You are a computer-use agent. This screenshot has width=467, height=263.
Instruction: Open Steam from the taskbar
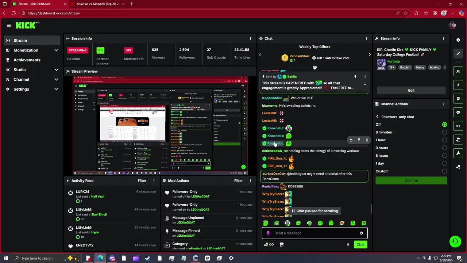pos(147,258)
